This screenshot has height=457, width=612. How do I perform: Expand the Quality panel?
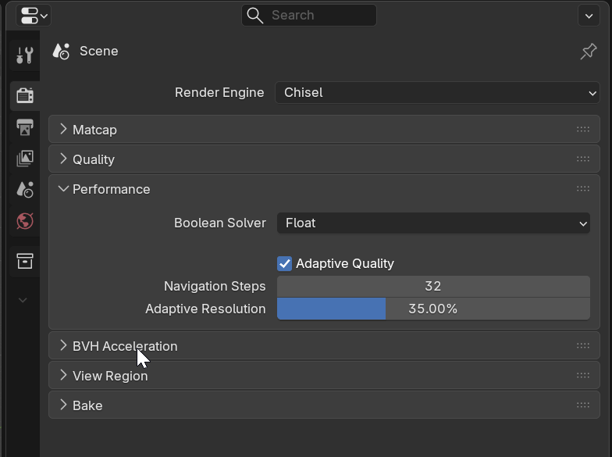(x=93, y=159)
